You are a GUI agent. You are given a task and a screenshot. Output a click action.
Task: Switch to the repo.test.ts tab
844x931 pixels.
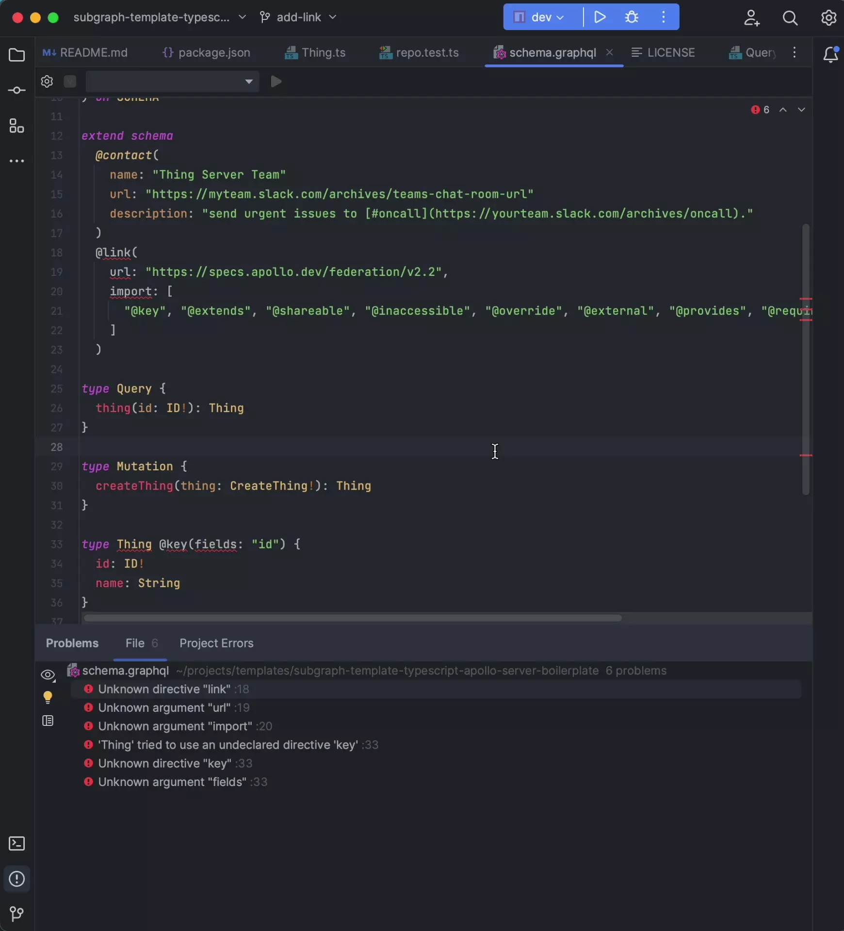tap(419, 52)
